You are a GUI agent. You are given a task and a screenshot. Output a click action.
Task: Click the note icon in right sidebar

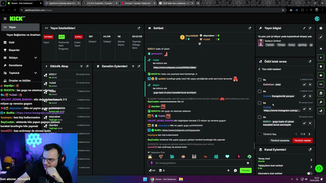pos(321,66)
